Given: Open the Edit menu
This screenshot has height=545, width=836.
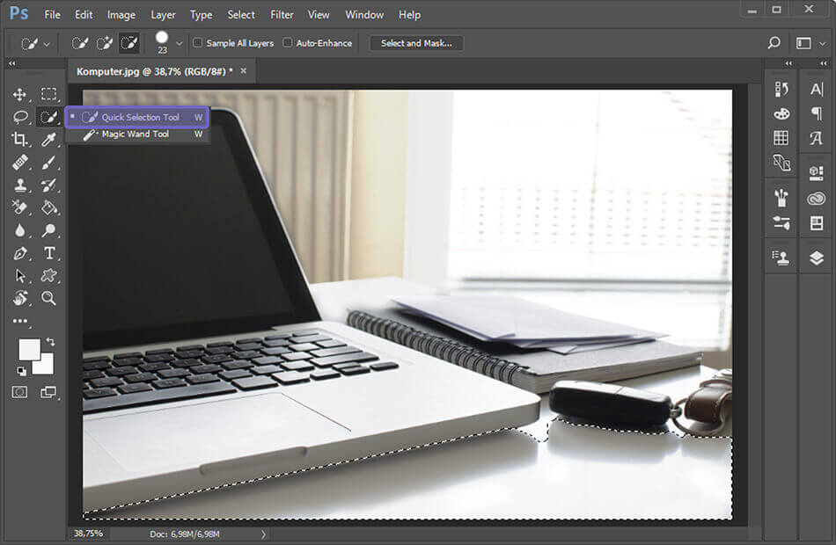Looking at the screenshot, I should point(84,15).
